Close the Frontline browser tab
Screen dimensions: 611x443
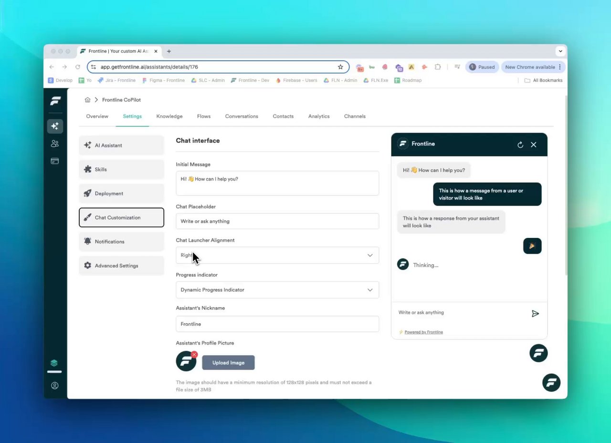pos(156,52)
